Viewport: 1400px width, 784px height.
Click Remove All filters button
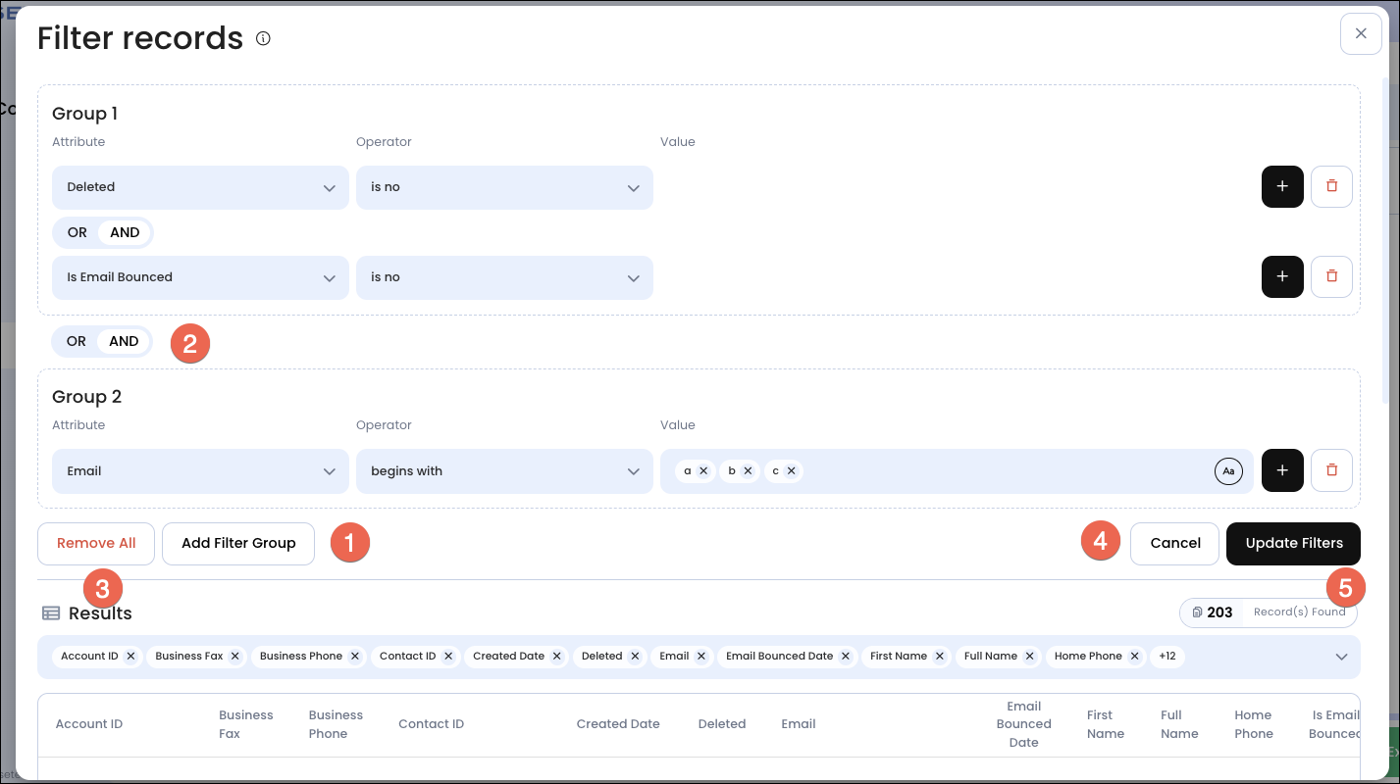pyautogui.click(x=96, y=544)
